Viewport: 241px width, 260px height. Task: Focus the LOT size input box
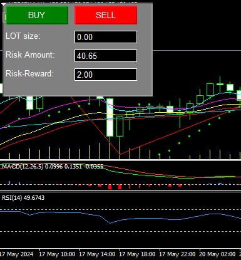[x=106, y=37]
